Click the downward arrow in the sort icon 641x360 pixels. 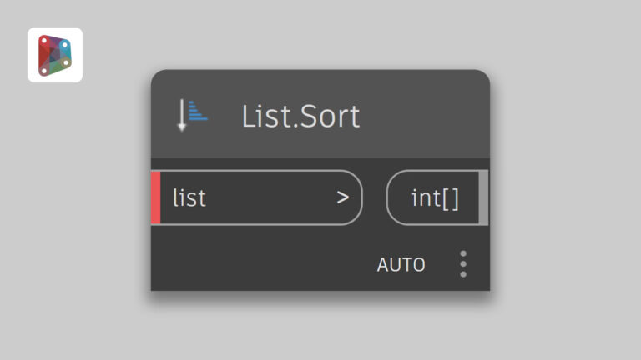182,115
